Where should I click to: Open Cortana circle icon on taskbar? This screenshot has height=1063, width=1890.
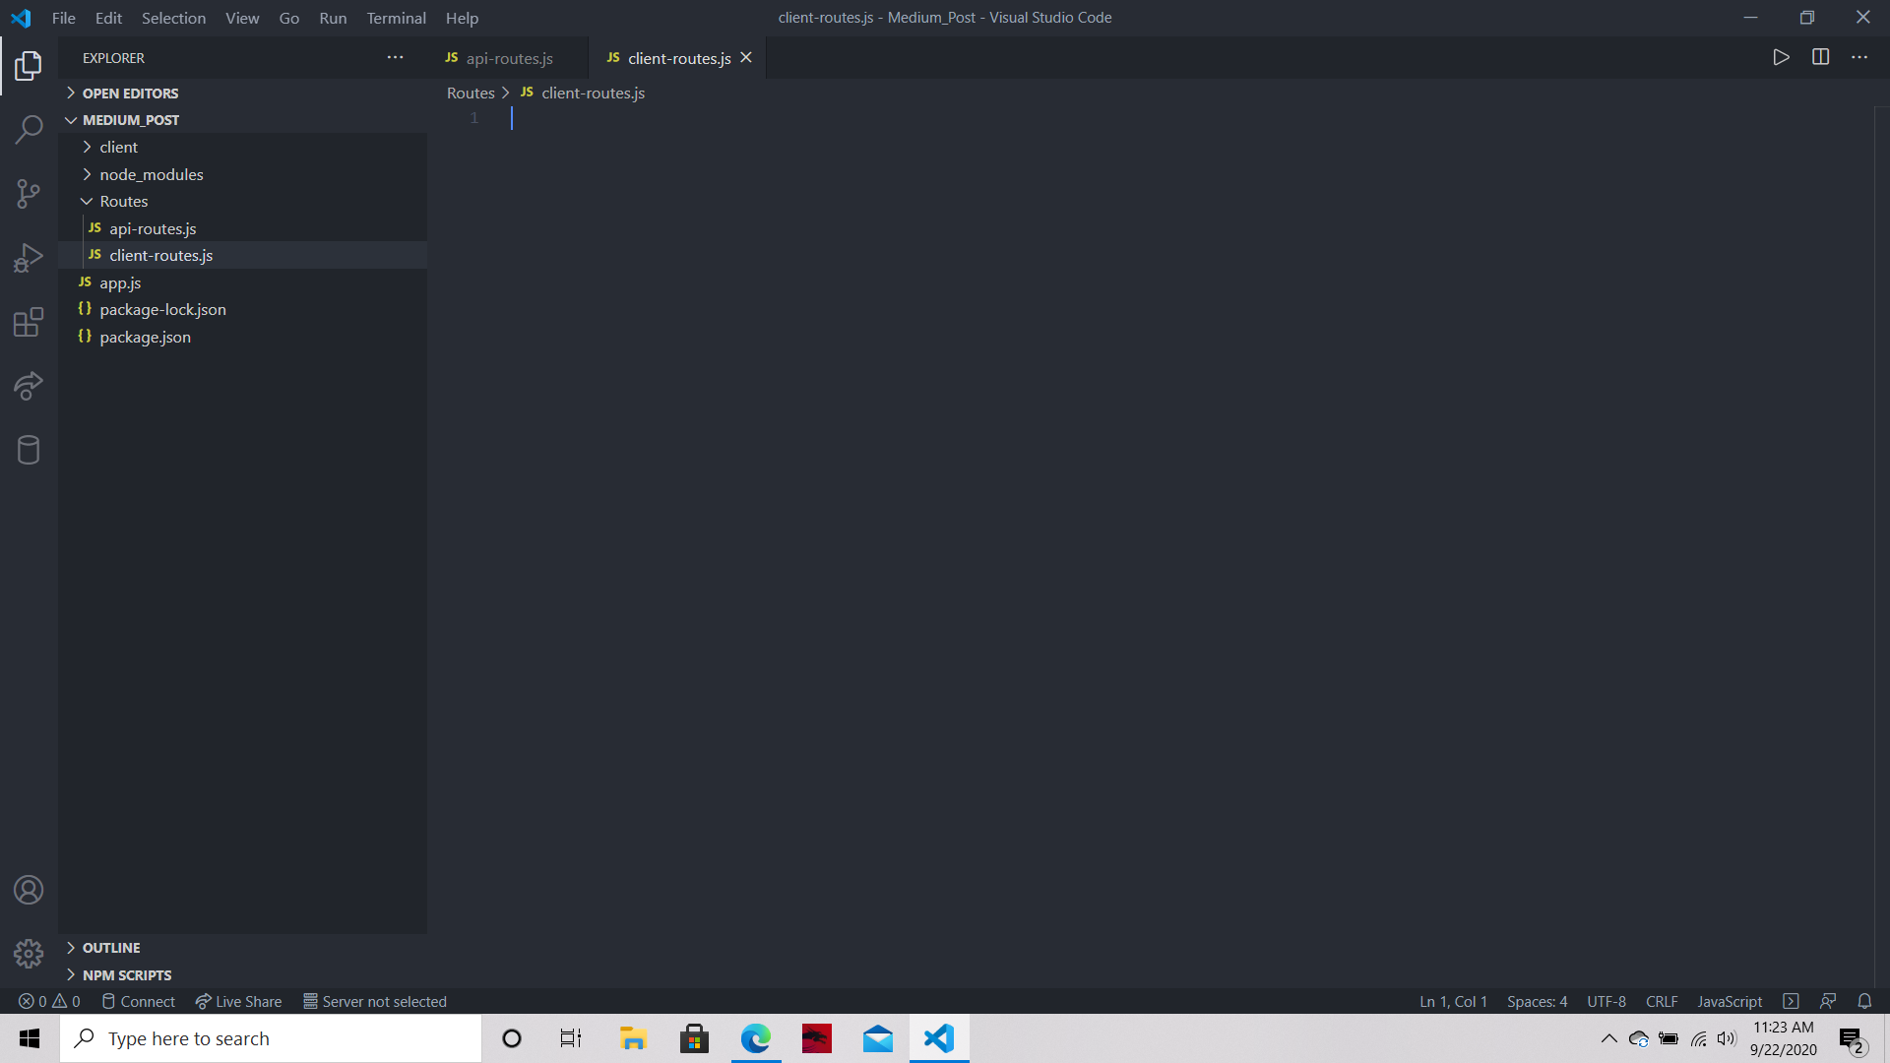coord(512,1038)
